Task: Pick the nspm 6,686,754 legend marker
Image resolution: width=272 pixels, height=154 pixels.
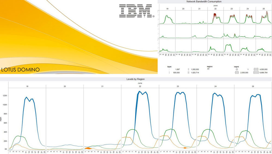Action: [256, 73]
